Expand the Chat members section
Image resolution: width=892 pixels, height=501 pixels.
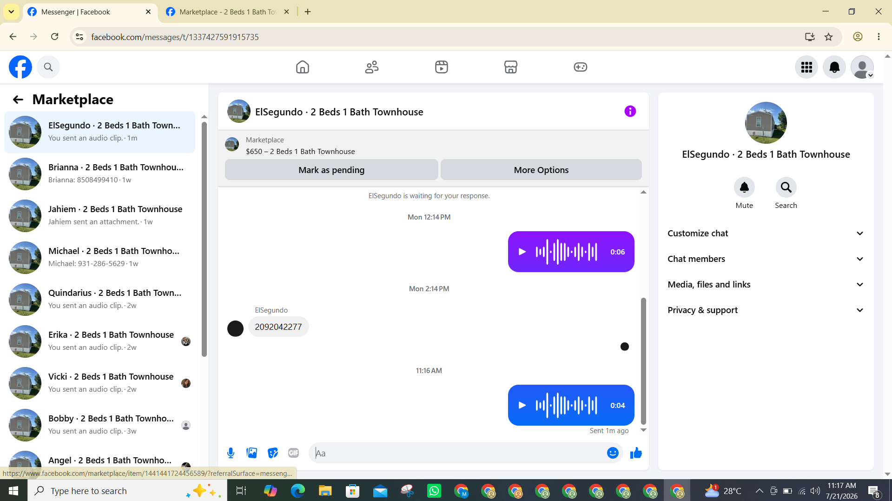(766, 259)
